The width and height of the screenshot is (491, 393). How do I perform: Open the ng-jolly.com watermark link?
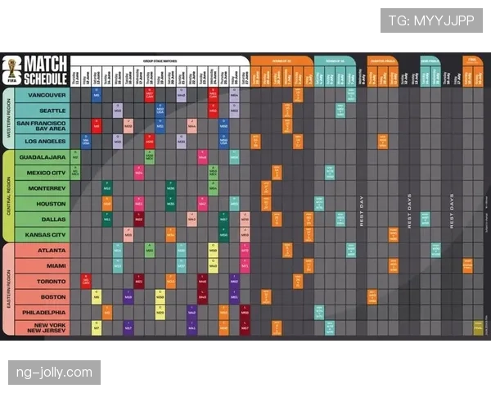coord(55,373)
